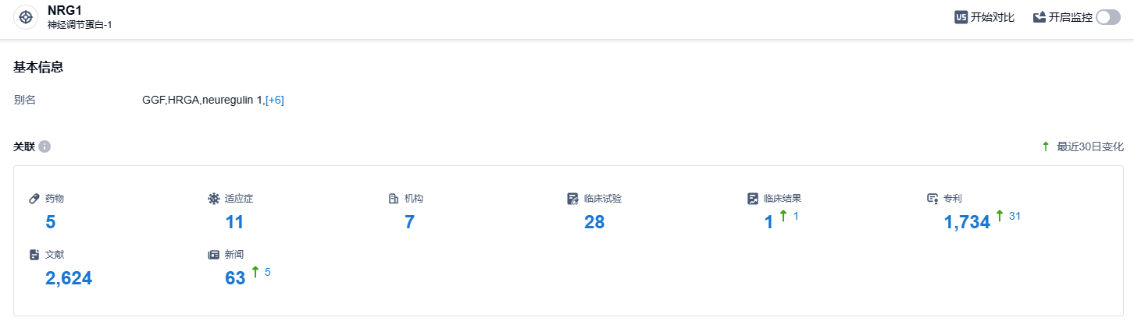Viewport: 1134px width, 321px height.
Task: Open the 11 indications count link
Action: [x=234, y=222]
